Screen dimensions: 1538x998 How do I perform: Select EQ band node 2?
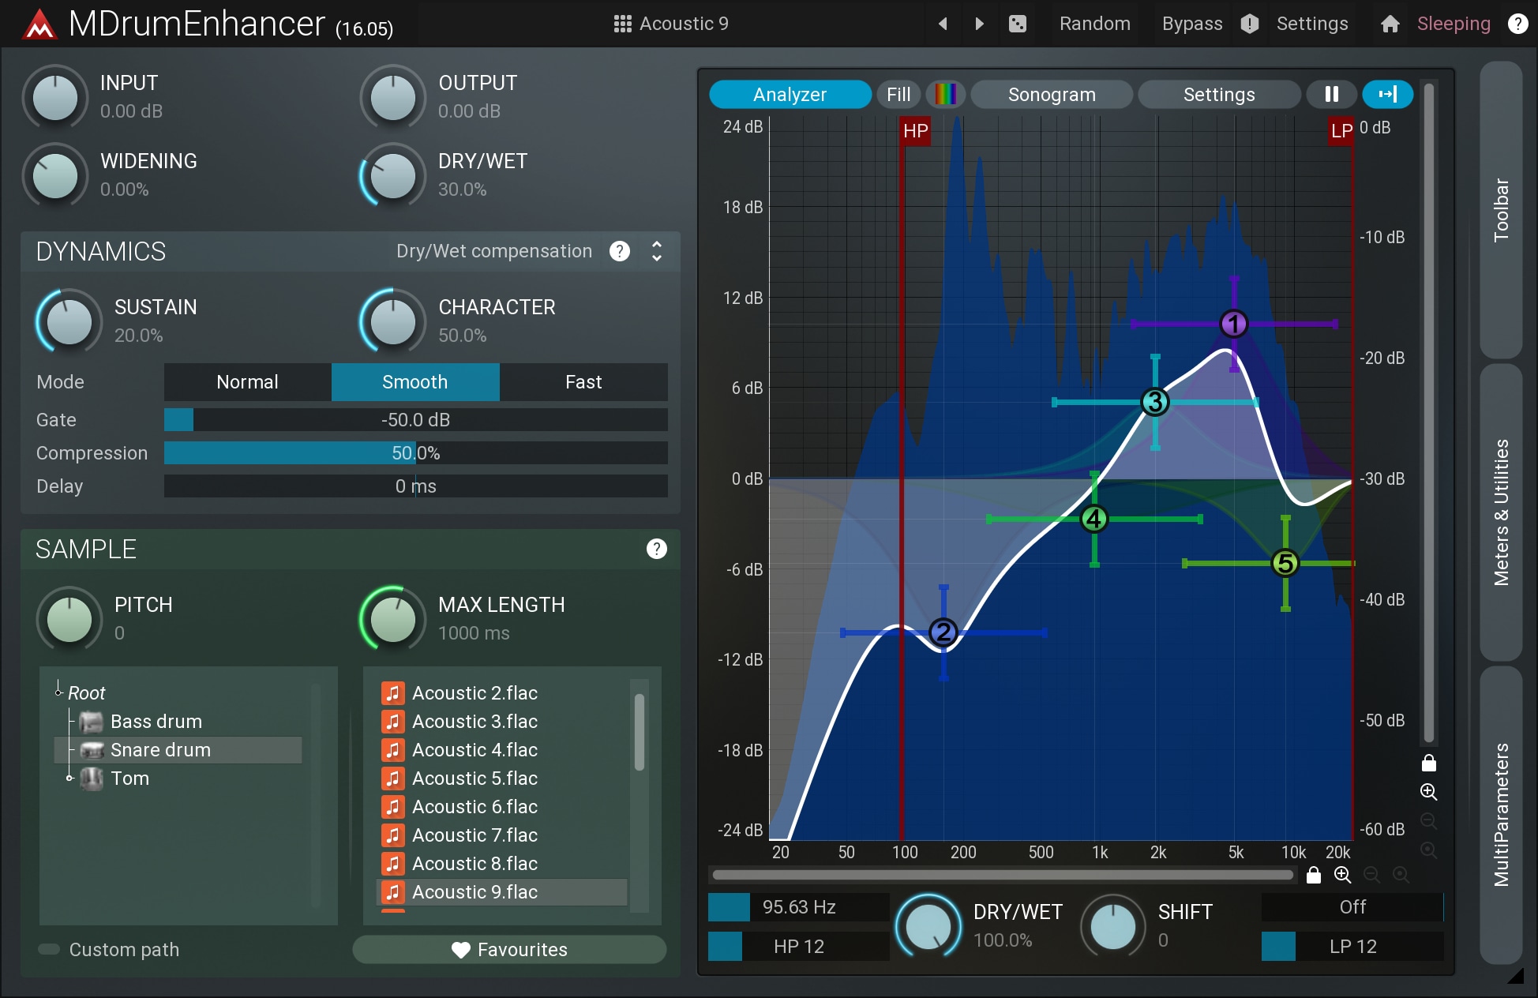click(x=943, y=632)
